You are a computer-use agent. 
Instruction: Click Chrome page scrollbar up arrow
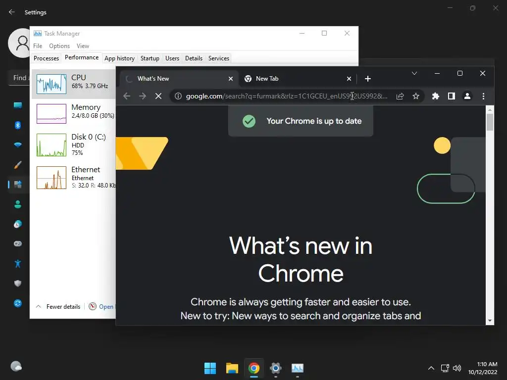click(x=490, y=110)
